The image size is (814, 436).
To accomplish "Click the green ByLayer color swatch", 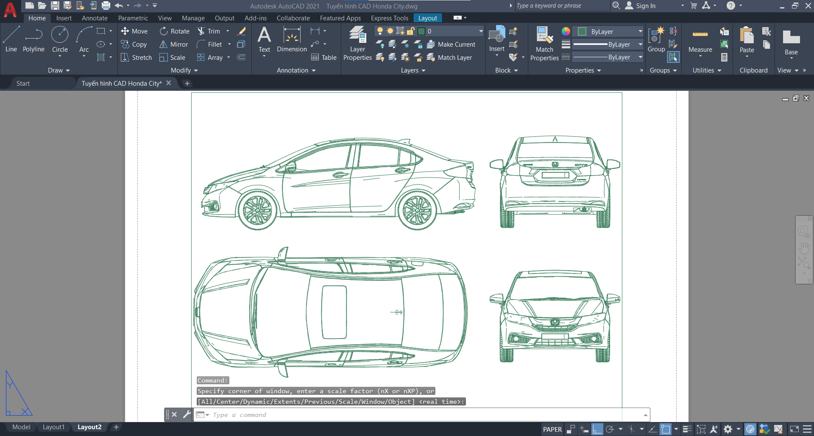I will click(582, 31).
